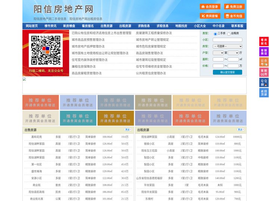
Task: Open the 城市商品房预售管理办法 link
Action: point(88,40)
